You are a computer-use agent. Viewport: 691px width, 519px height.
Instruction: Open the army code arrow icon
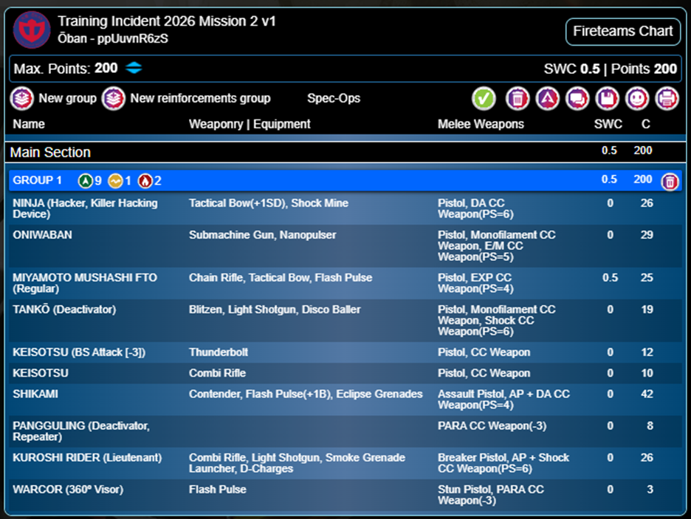547,98
